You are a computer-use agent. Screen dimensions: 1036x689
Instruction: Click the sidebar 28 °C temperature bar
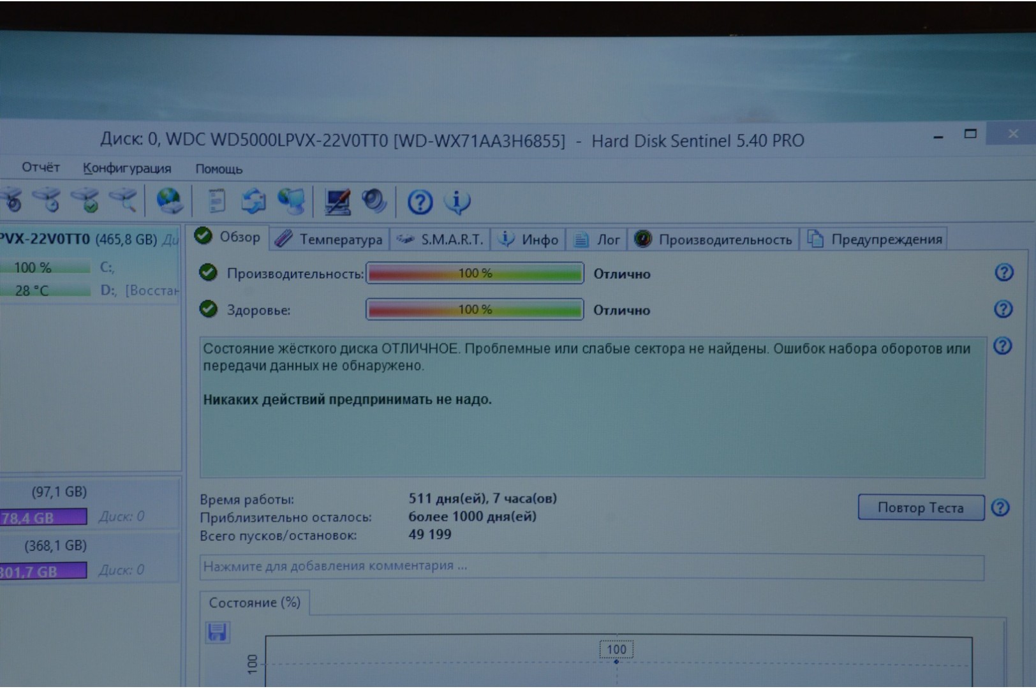(45, 290)
